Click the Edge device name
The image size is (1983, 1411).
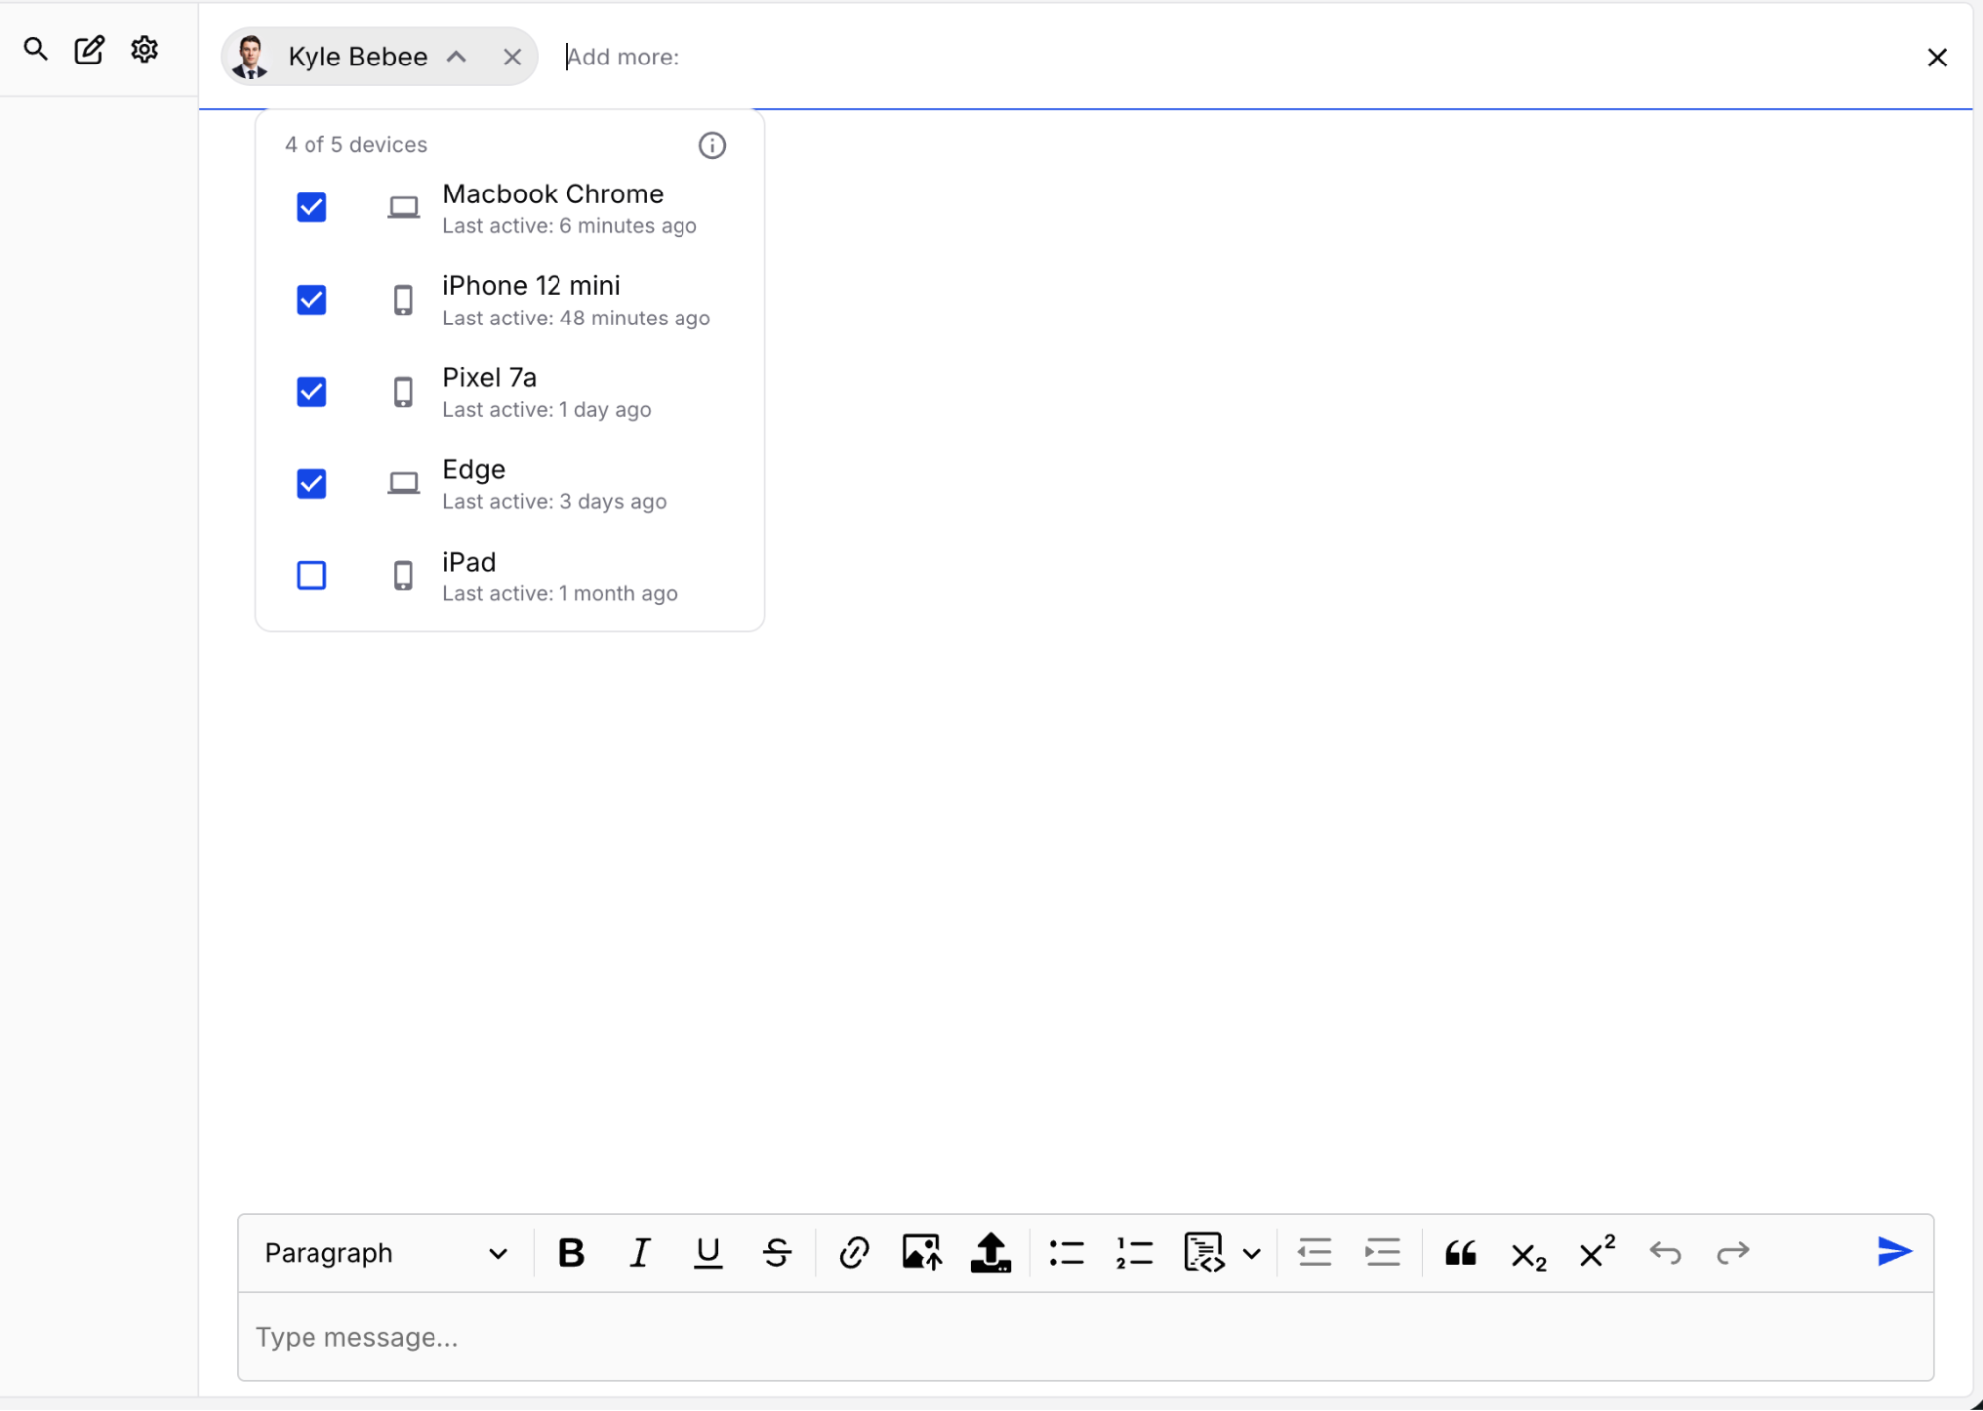coord(473,470)
